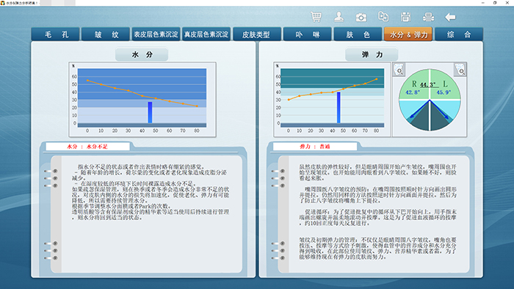Open the 综合 summary tab
The height and width of the screenshot is (289, 514).
click(459, 34)
